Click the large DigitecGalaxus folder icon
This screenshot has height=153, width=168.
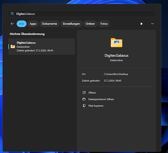point(116,42)
